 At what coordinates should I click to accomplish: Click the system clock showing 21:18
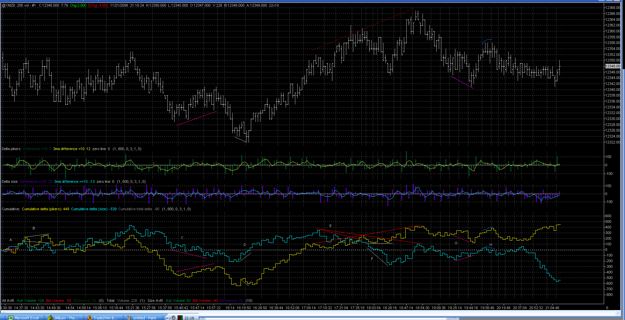point(189,318)
